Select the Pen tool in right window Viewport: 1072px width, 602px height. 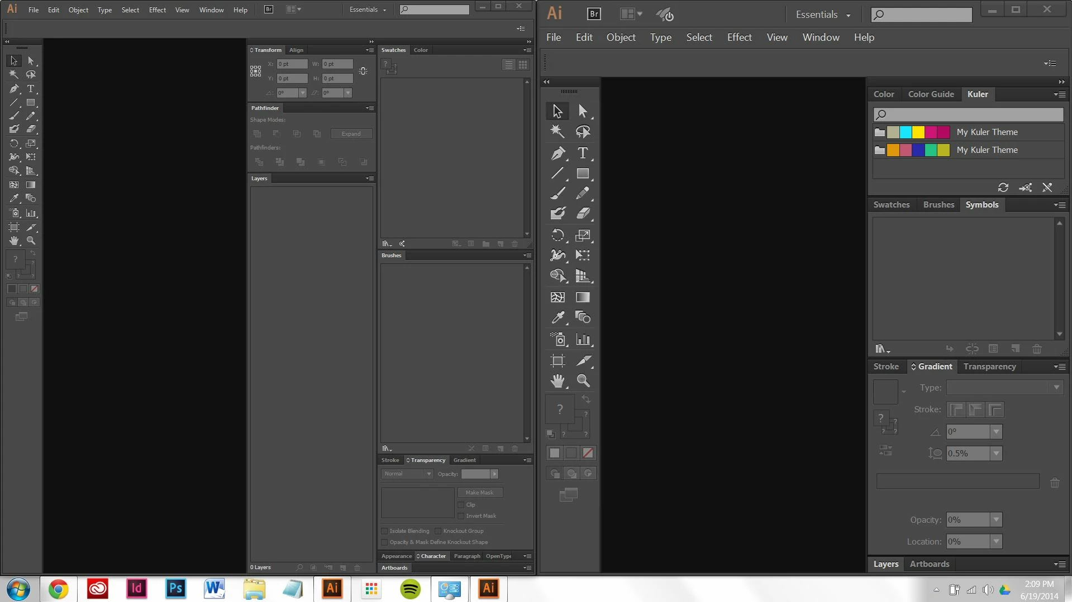coord(558,153)
